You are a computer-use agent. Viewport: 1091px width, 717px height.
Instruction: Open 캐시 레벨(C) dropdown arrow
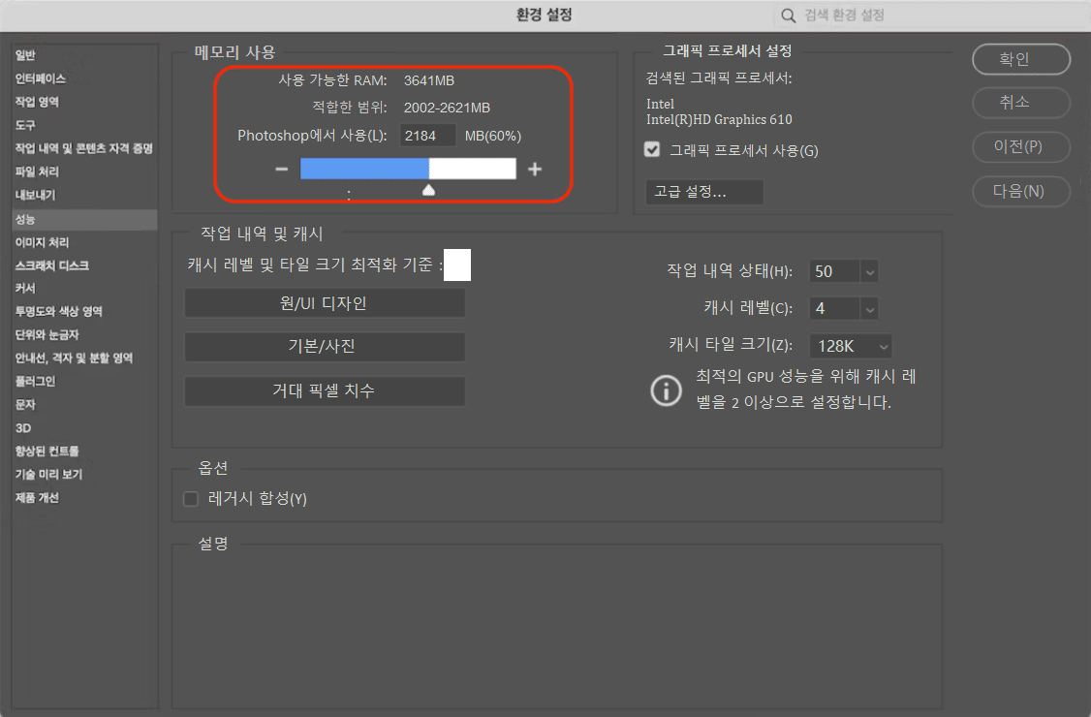click(870, 308)
